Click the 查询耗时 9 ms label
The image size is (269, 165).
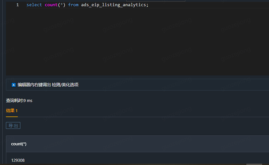pos(19,101)
